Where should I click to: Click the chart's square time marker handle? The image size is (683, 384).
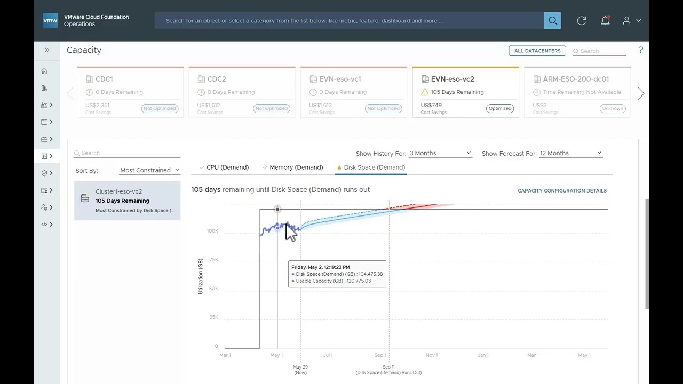(x=277, y=210)
